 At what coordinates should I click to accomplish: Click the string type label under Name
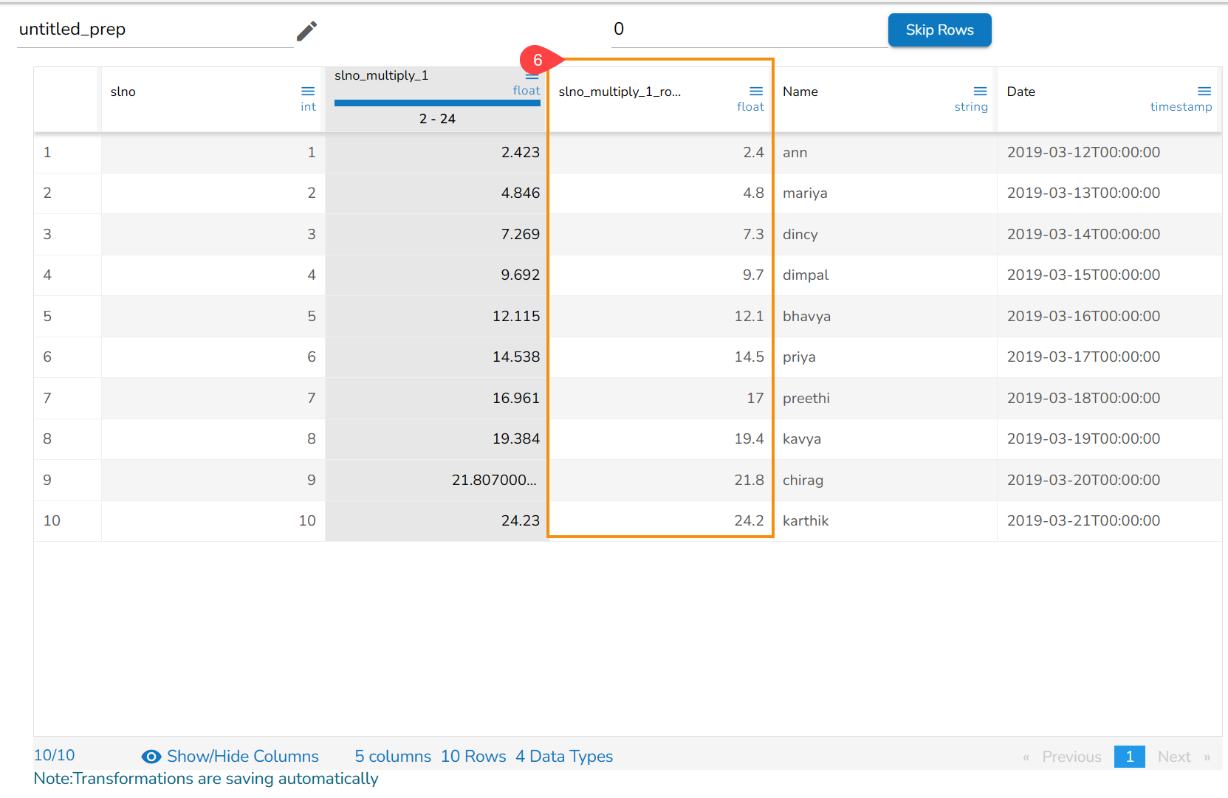970,107
